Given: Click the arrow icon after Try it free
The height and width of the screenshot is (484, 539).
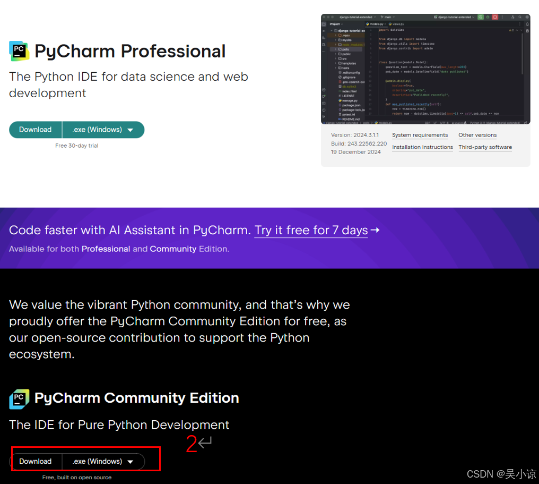Looking at the screenshot, I should [x=375, y=230].
